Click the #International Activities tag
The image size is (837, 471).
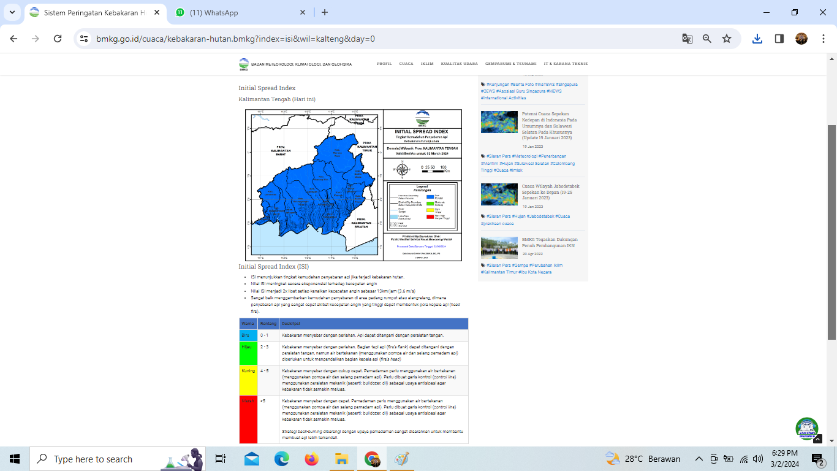click(503, 98)
